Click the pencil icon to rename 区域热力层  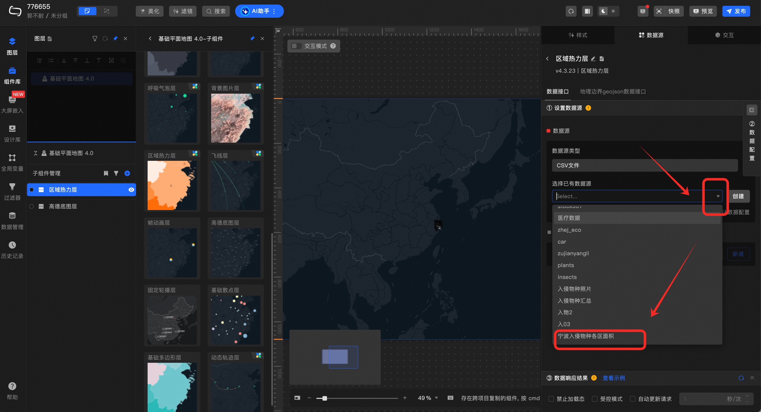coord(593,59)
